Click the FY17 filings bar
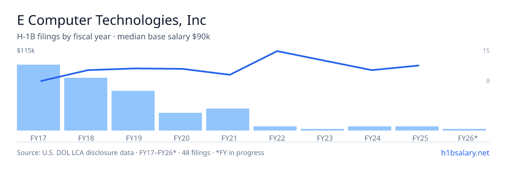Viewport: 507px width, 169px height. pyautogui.click(x=38, y=98)
